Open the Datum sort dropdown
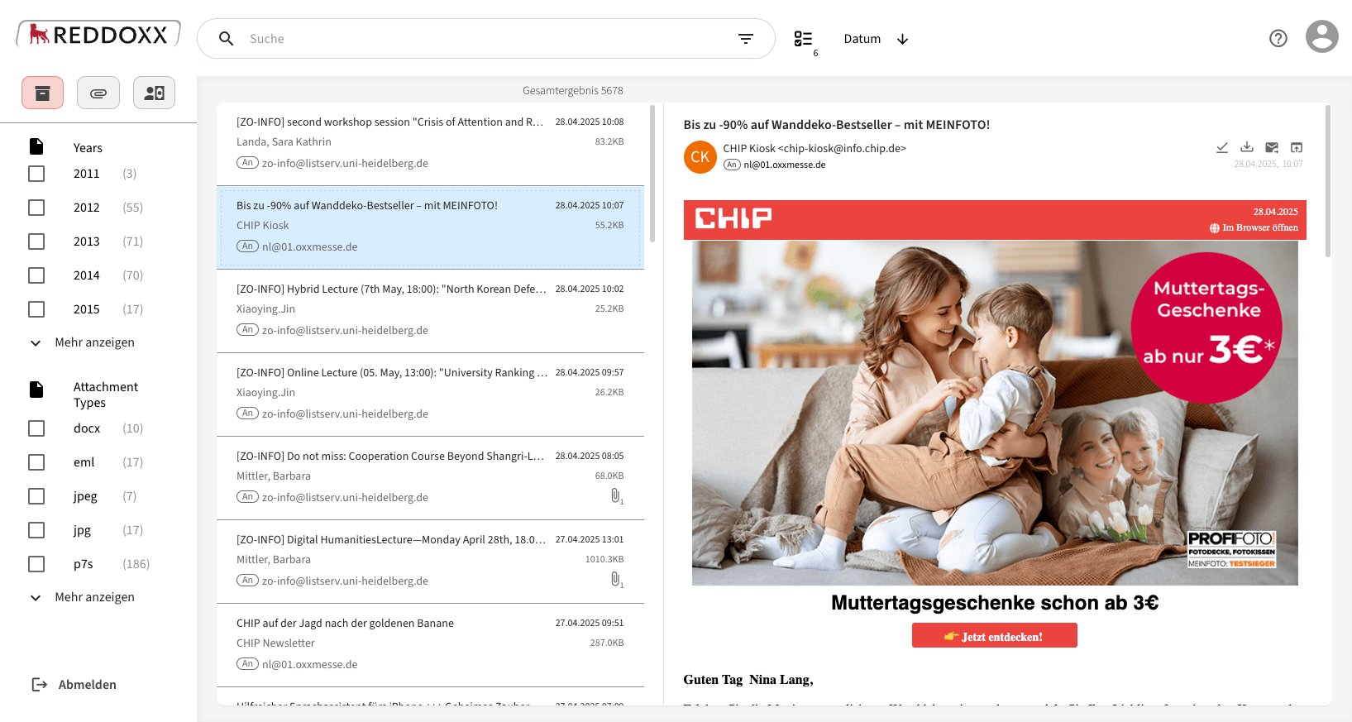Viewport: 1352px width, 722px height. (862, 39)
